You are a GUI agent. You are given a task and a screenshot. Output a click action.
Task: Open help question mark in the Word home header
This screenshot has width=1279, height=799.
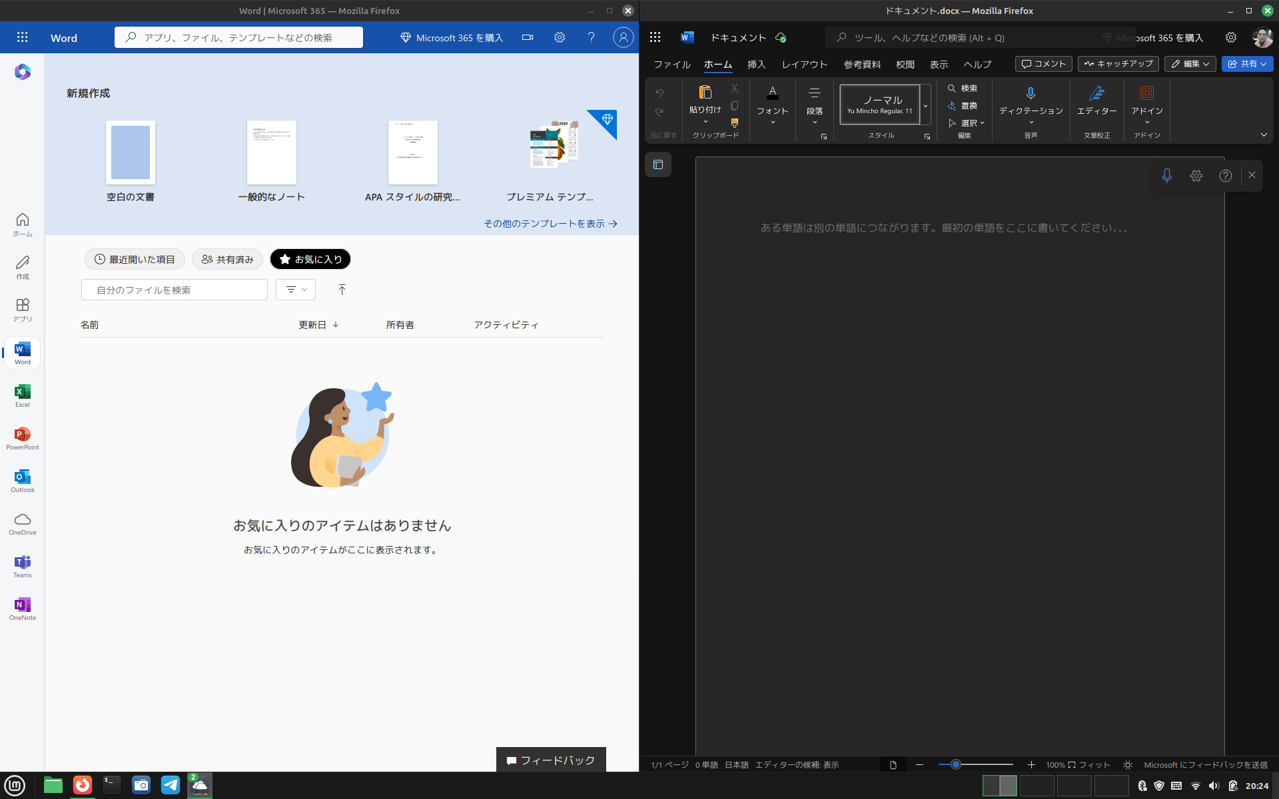coord(591,37)
